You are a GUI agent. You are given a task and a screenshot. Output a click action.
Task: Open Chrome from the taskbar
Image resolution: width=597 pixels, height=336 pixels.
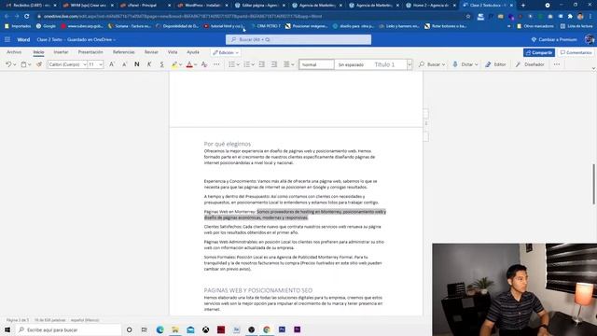coord(267,329)
